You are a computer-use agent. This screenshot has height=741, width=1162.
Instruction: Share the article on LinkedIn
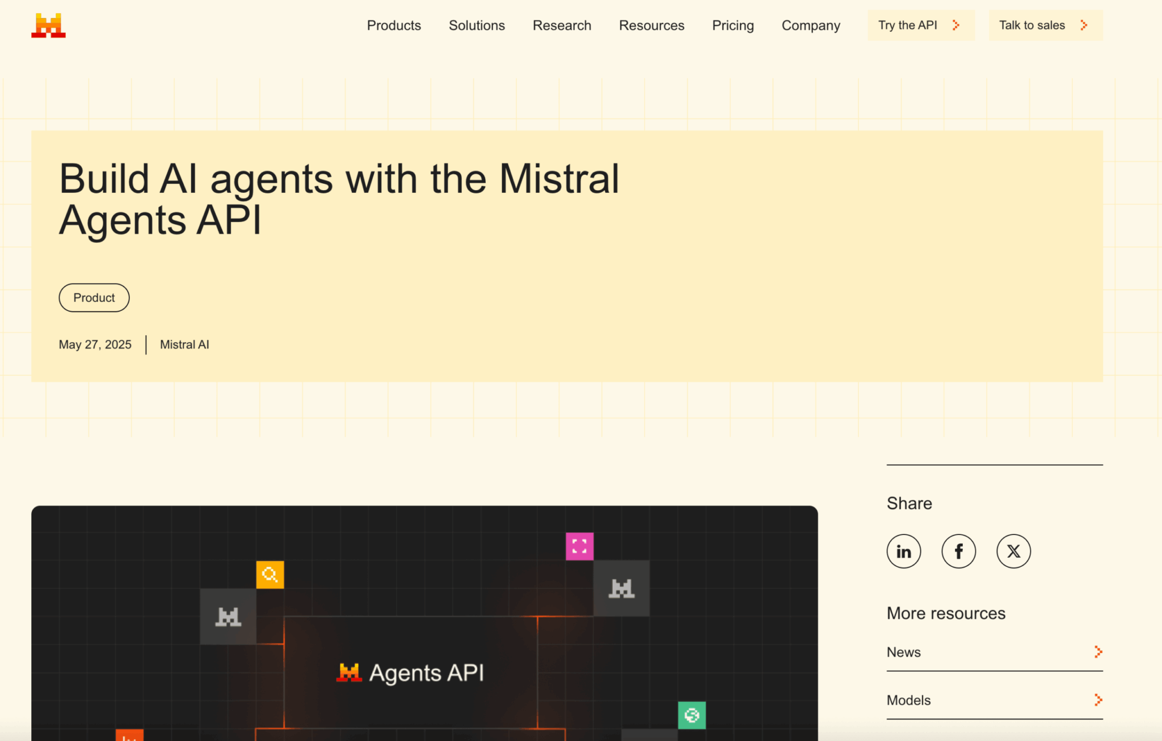pos(904,551)
